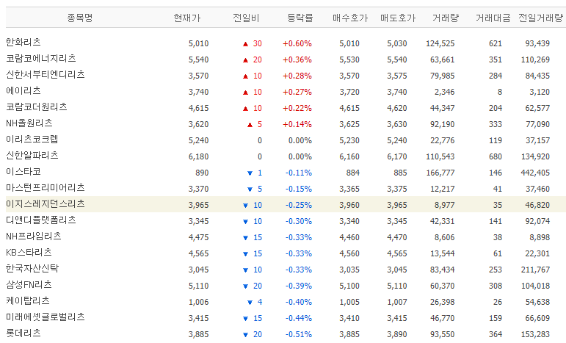Click 이스타코 volume 166,777

tap(440, 173)
